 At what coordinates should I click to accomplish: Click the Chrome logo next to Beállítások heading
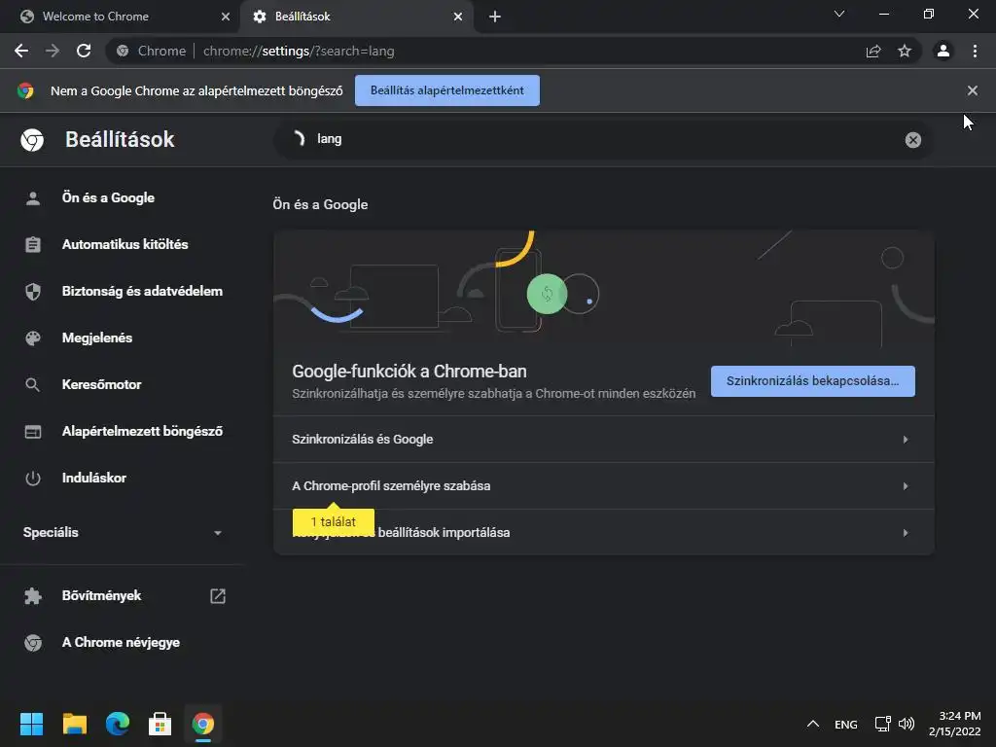pyautogui.click(x=32, y=140)
